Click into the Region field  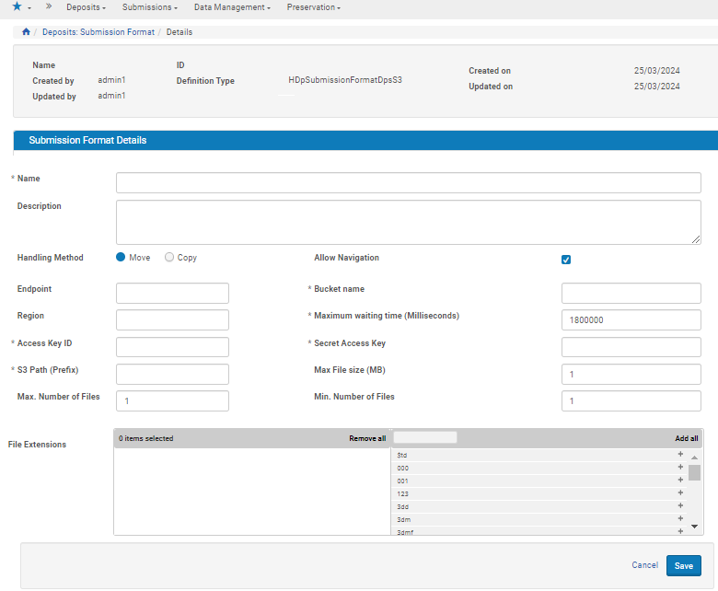pos(173,320)
